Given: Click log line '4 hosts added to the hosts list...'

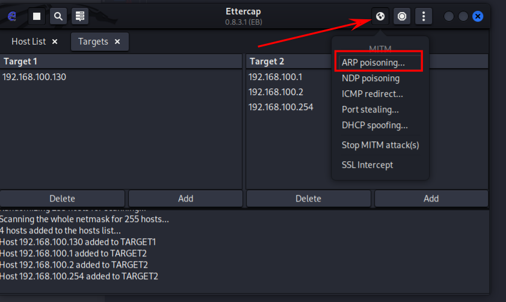Looking at the screenshot, I should [x=60, y=230].
